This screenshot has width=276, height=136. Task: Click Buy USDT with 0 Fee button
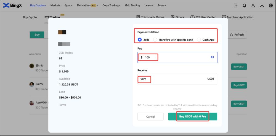tap(192, 116)
